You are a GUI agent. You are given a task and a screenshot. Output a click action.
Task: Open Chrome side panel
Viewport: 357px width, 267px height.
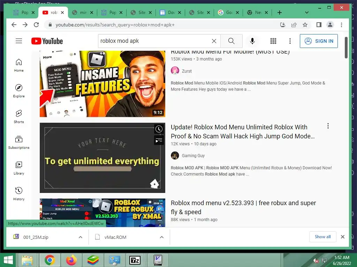click(x=319, y=25)
